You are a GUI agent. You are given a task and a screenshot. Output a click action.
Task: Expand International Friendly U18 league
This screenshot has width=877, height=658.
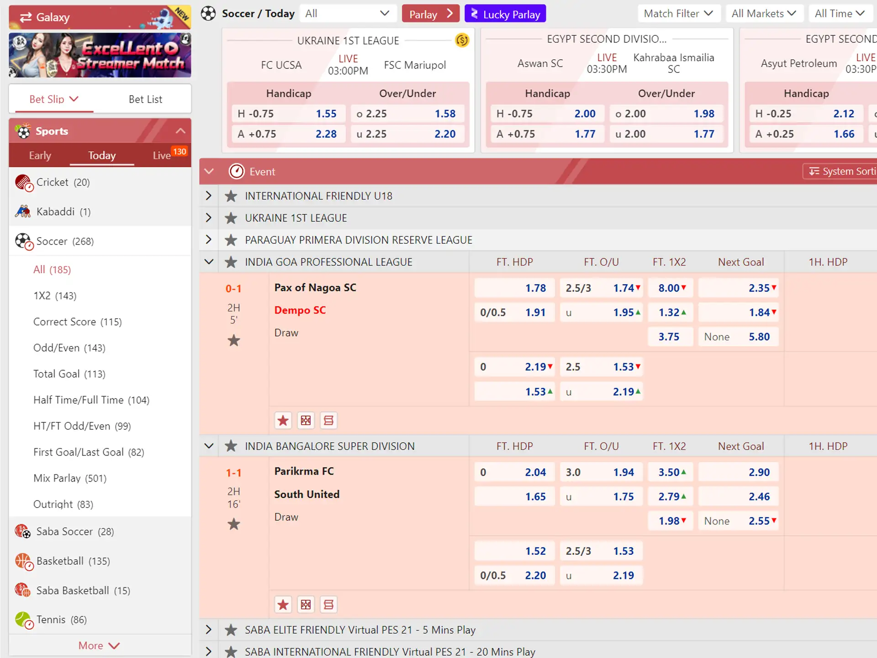(209, 196)
